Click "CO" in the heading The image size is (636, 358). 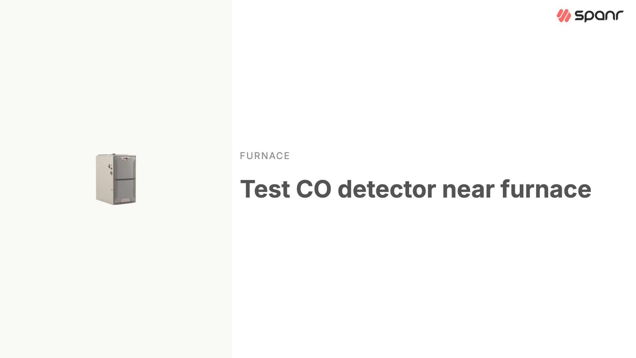coord(313,189)
